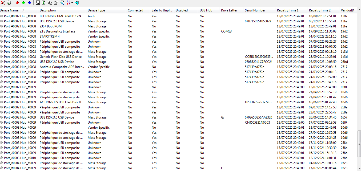The height and width of the screenshot is (171, 361).
Task: Click the A-Z sort toolbar icon
Action: point(68,3)
